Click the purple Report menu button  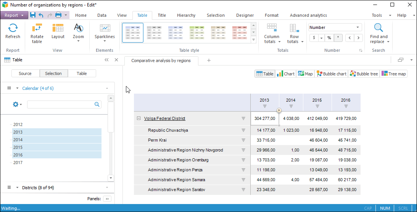point(14,15)
